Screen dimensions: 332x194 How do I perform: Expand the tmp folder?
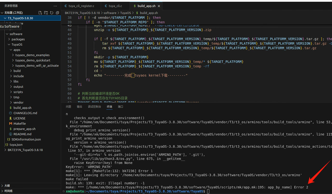pyautogui.click(x=30, y=97)
